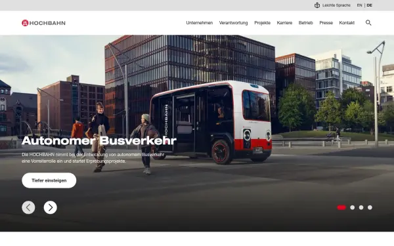Go to previous slide arrow

(x=28, y=207)
